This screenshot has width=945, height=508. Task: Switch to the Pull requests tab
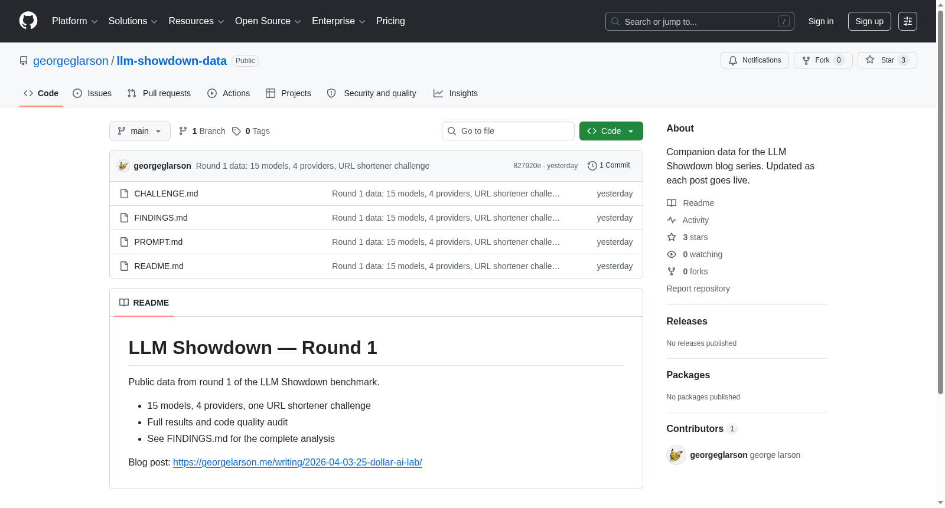click(159, 93)
